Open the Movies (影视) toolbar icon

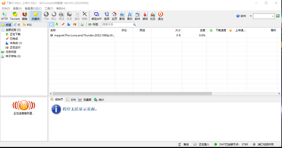point(122,16)
